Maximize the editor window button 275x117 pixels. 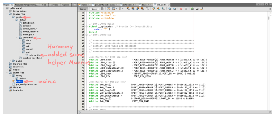click(x=270, y=4)
